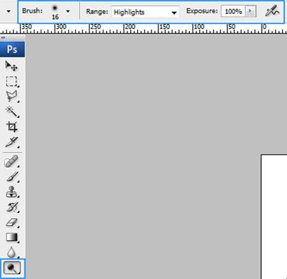Click the horizontal ruler
This screenshot has height=279, width=287.
pos(143,29)
